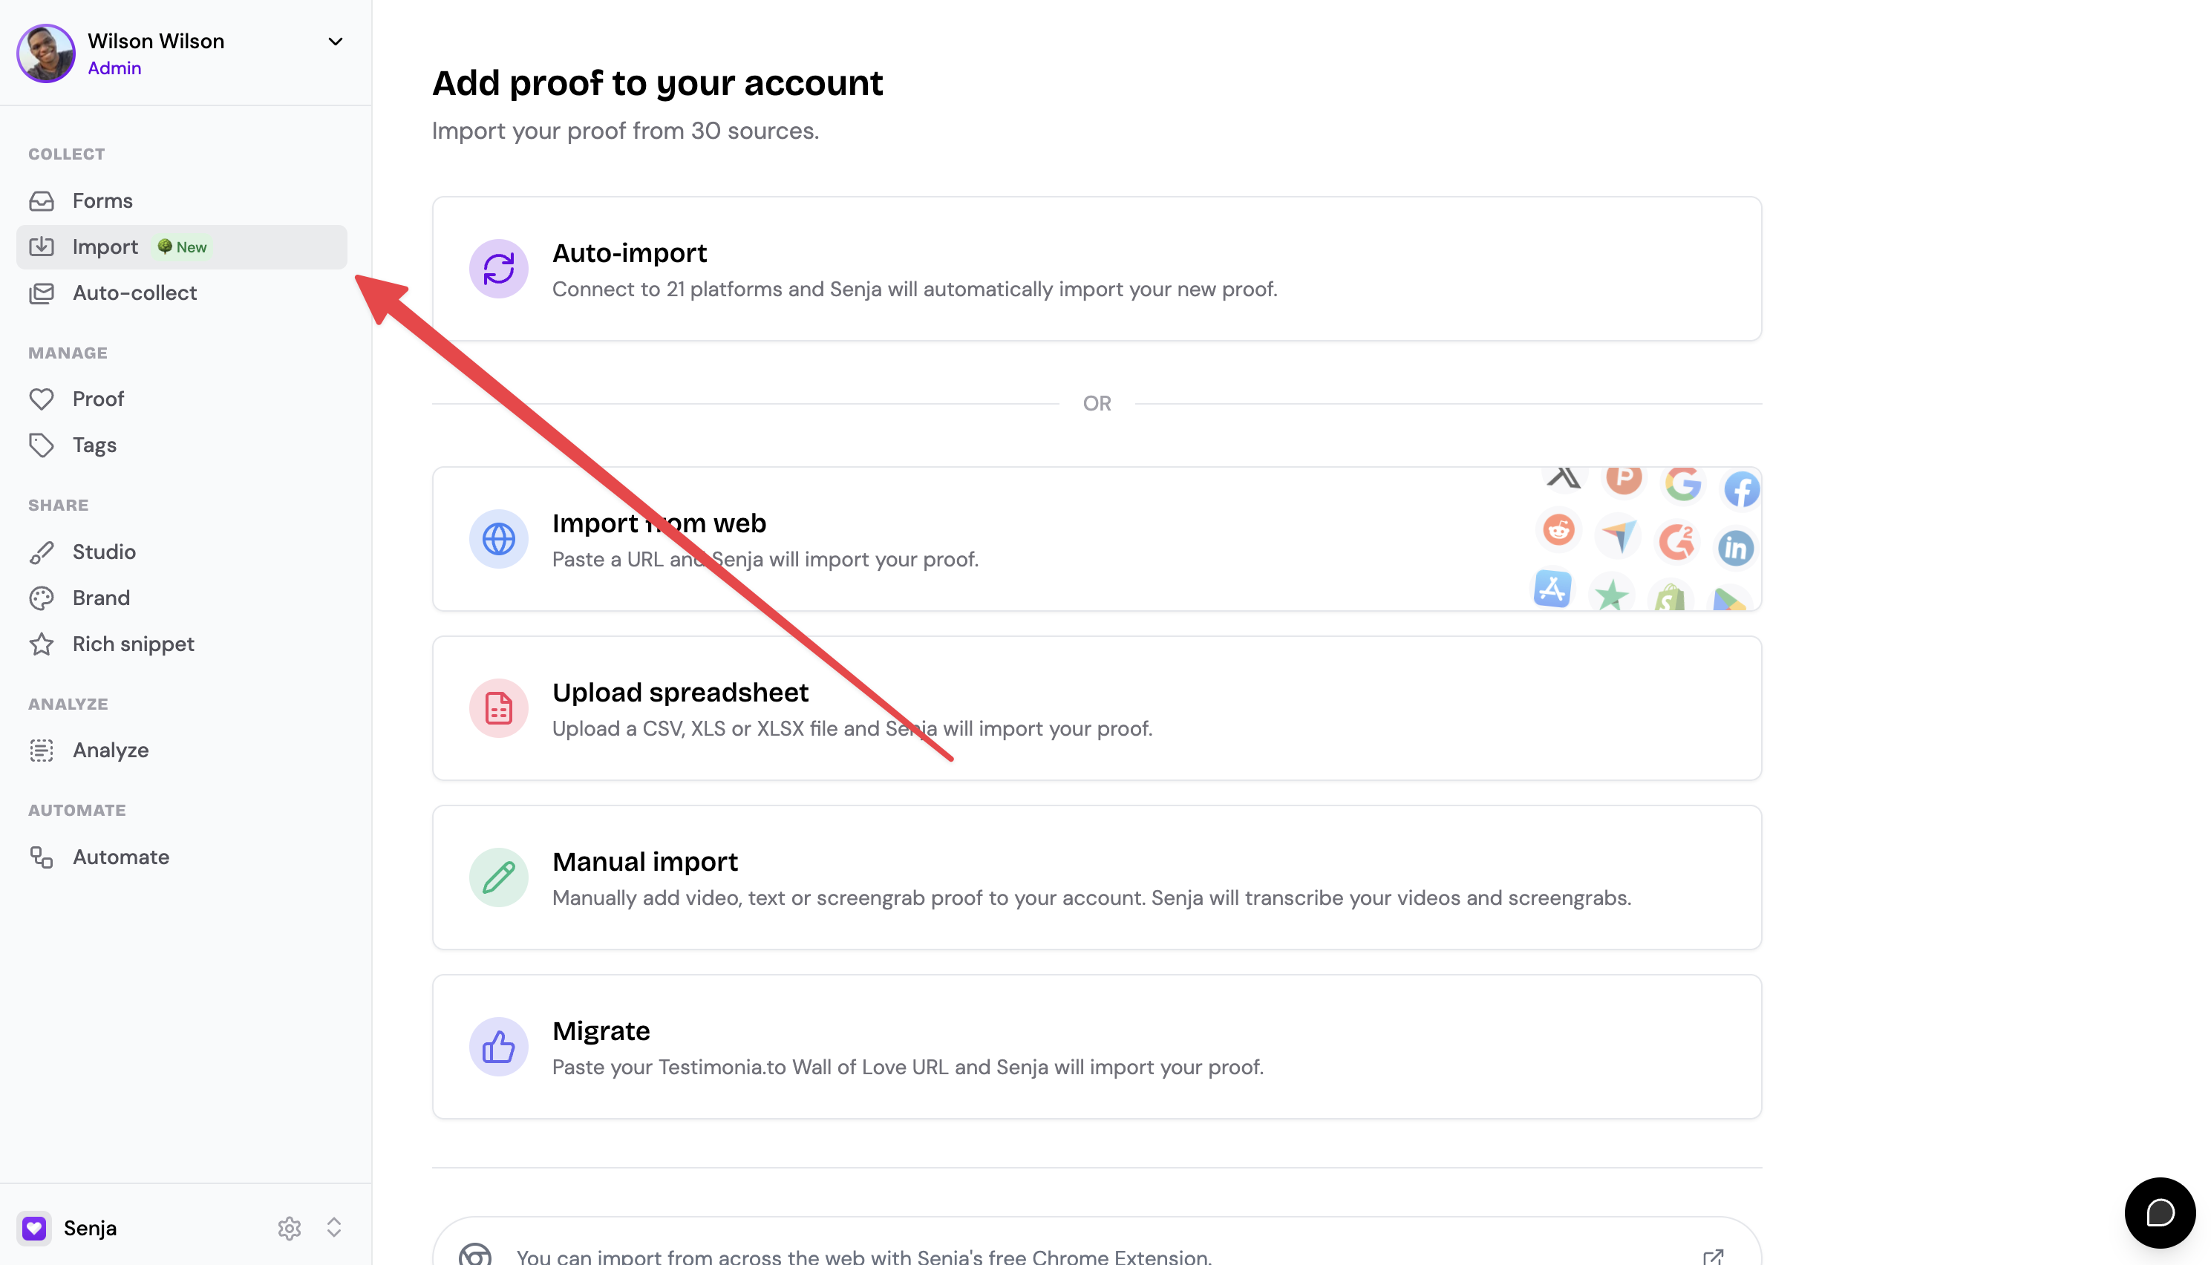Click the Brand palette icon
2211x1265 pixels.
pos(41,598)
